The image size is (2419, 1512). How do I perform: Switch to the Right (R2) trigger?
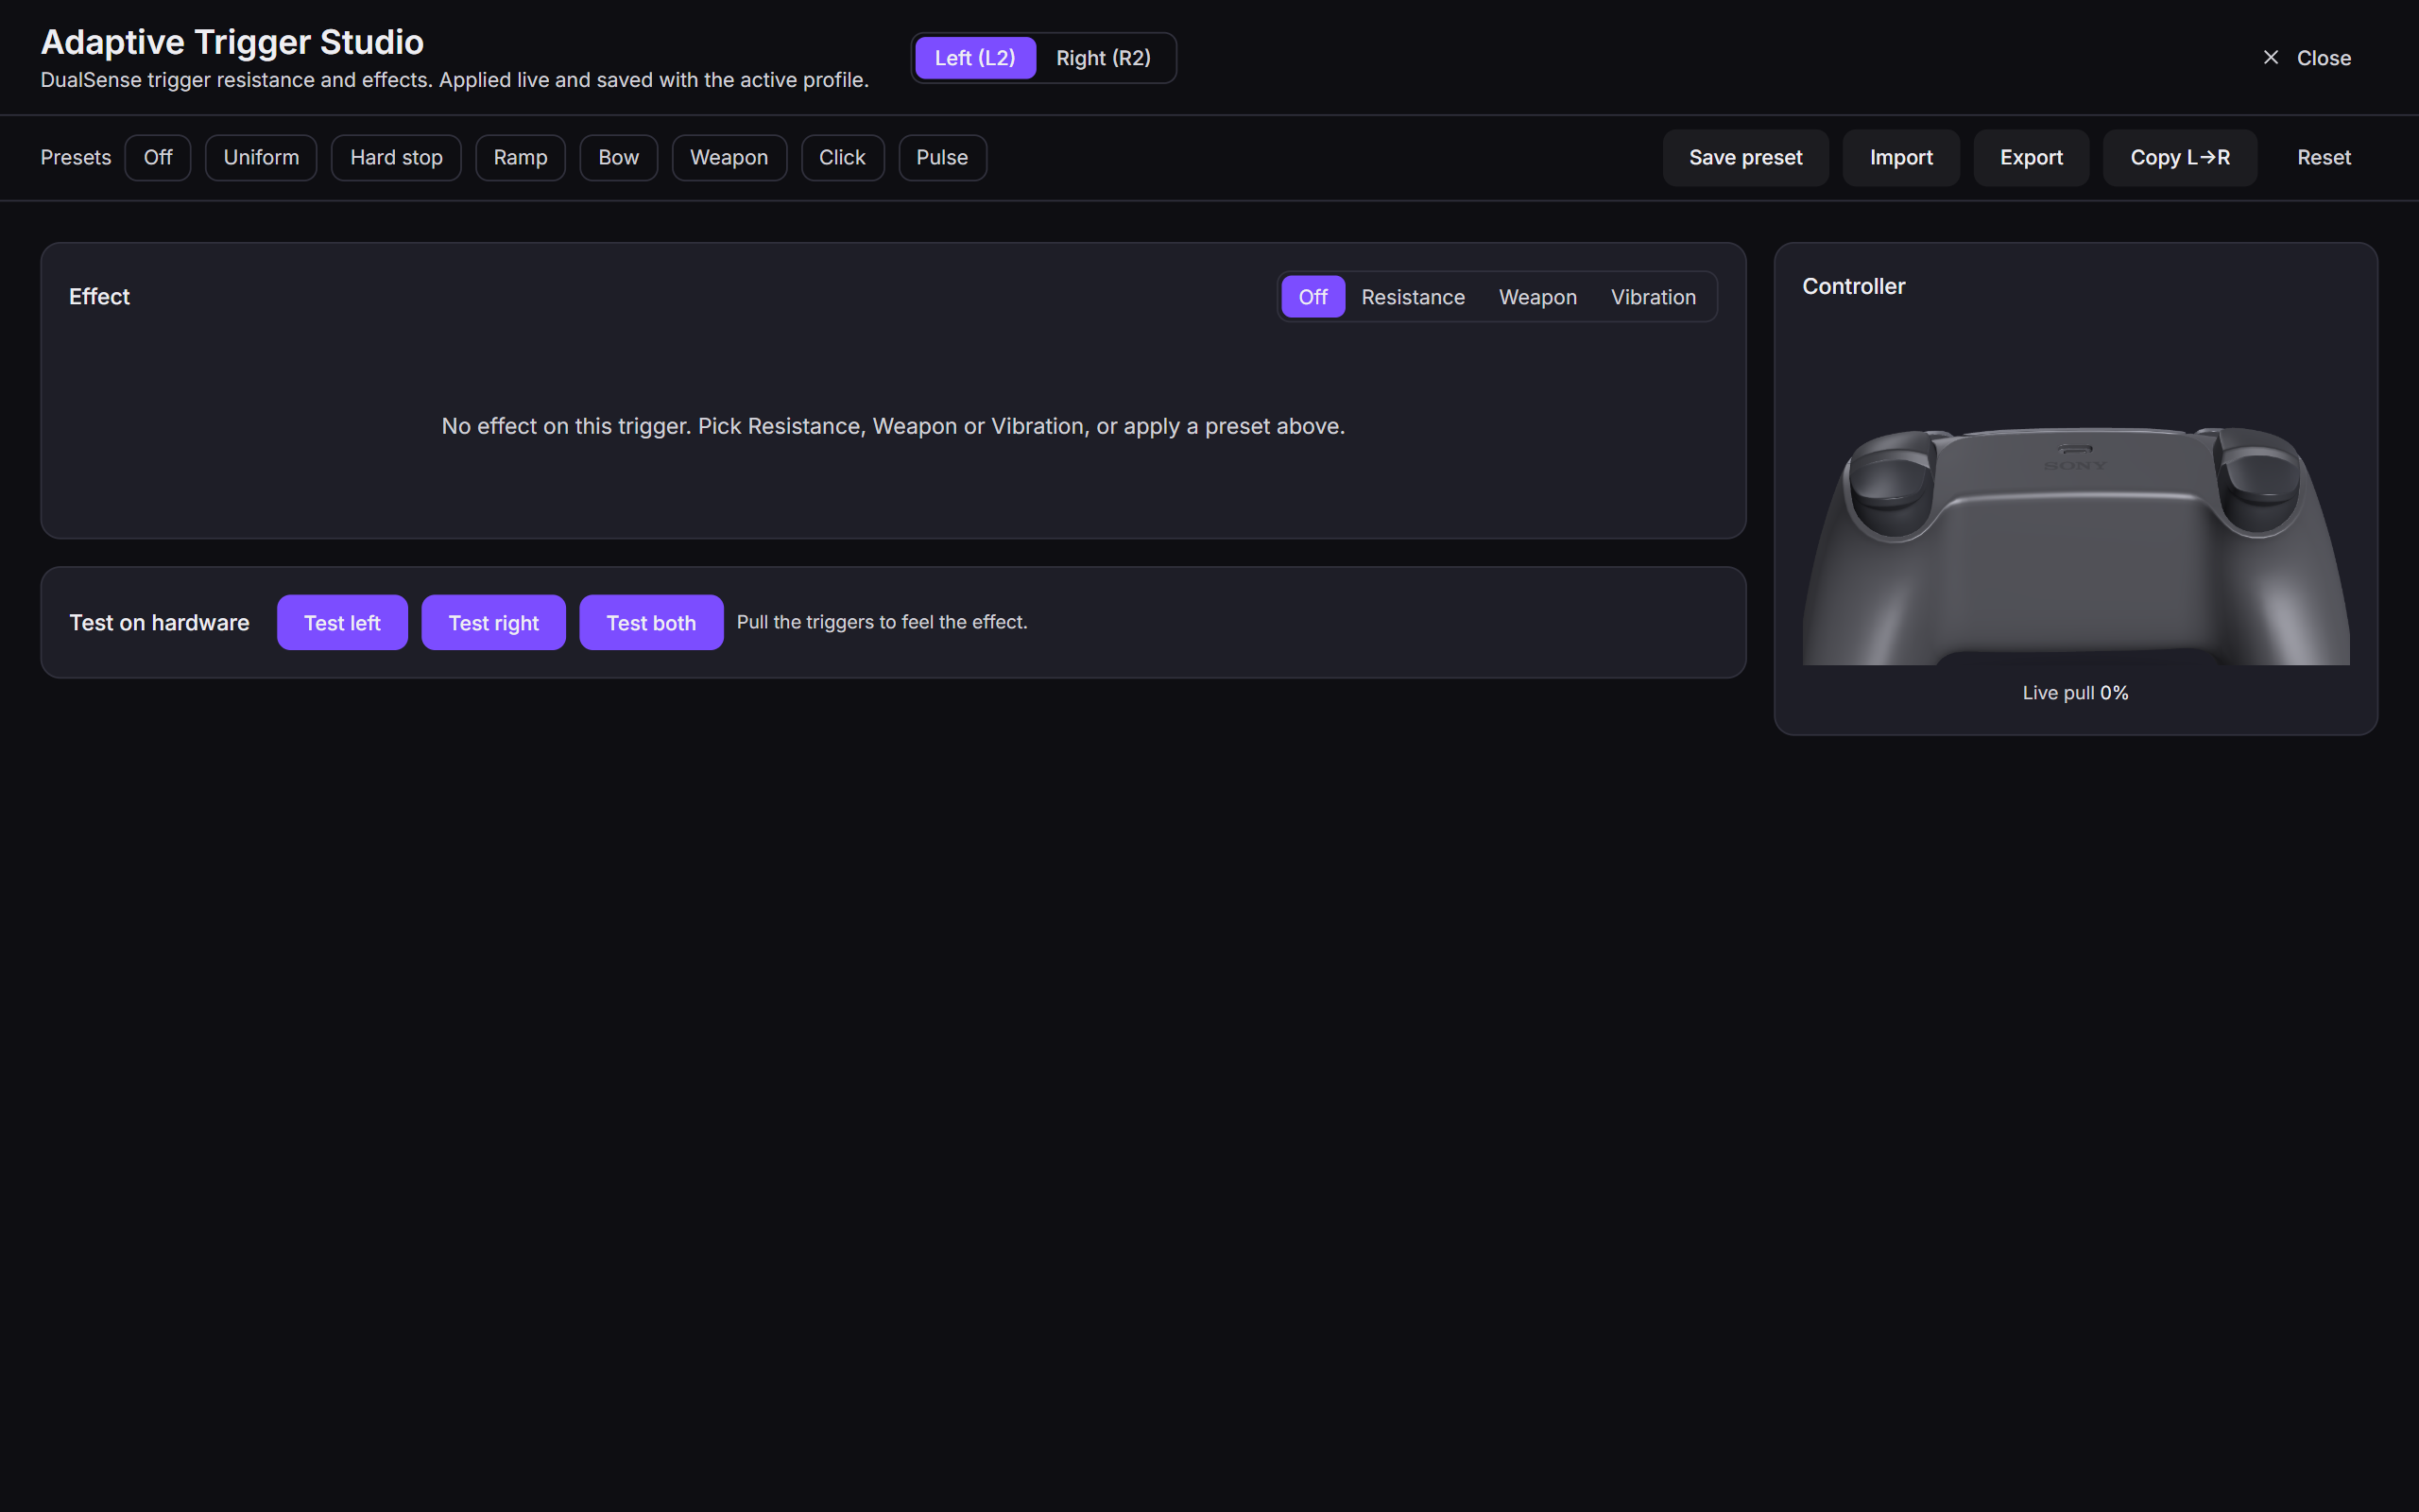[x=1104, y=58]
